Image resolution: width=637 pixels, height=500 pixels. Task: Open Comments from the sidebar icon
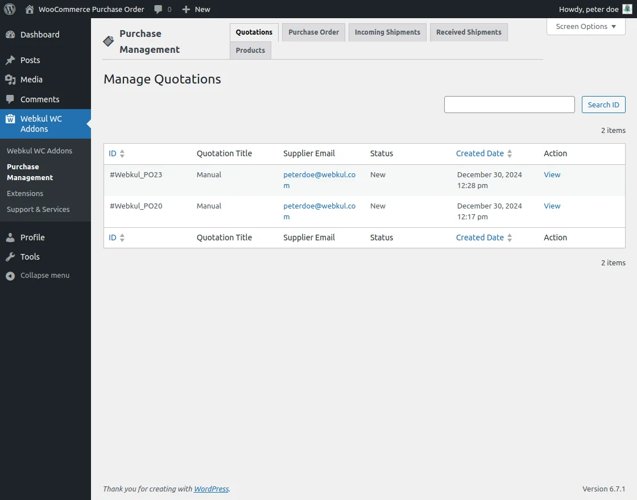[11, 99]
